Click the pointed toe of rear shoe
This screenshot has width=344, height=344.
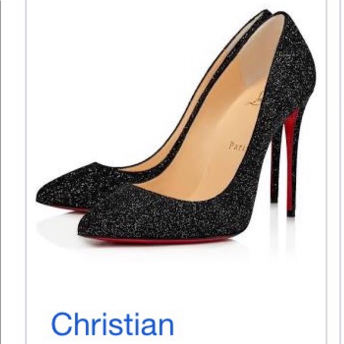[43, 195]
